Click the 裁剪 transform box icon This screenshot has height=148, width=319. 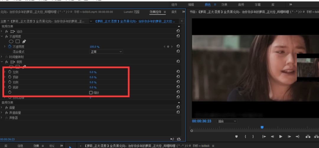(x=13, y=62)
